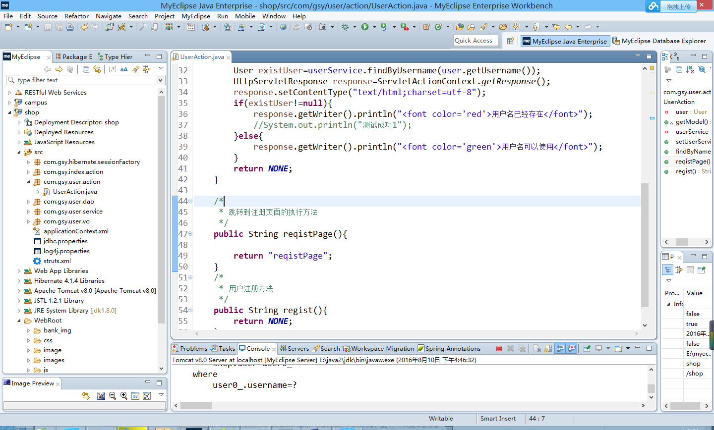The width and height of the screenshot is (714, 430).
Task: Click the Fit to window icon in Image Preview
Action: pos(147,395)
